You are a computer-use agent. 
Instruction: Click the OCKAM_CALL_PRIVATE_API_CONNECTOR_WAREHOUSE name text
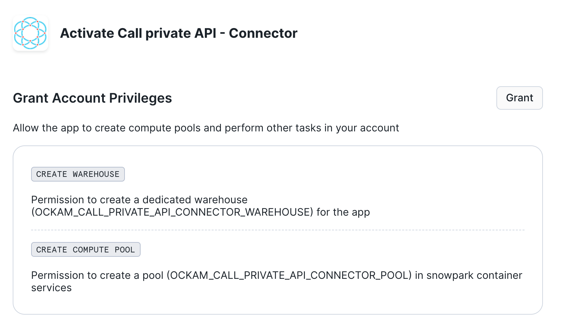(x=172, y=212)
